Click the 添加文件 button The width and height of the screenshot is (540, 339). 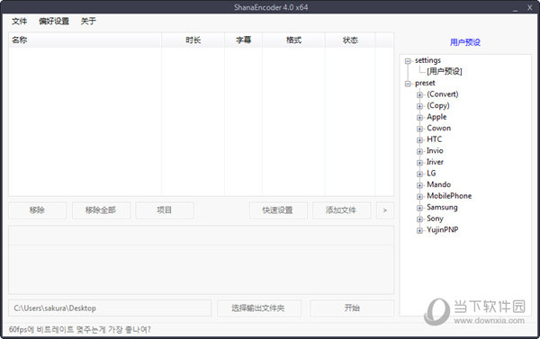point(341,210)
